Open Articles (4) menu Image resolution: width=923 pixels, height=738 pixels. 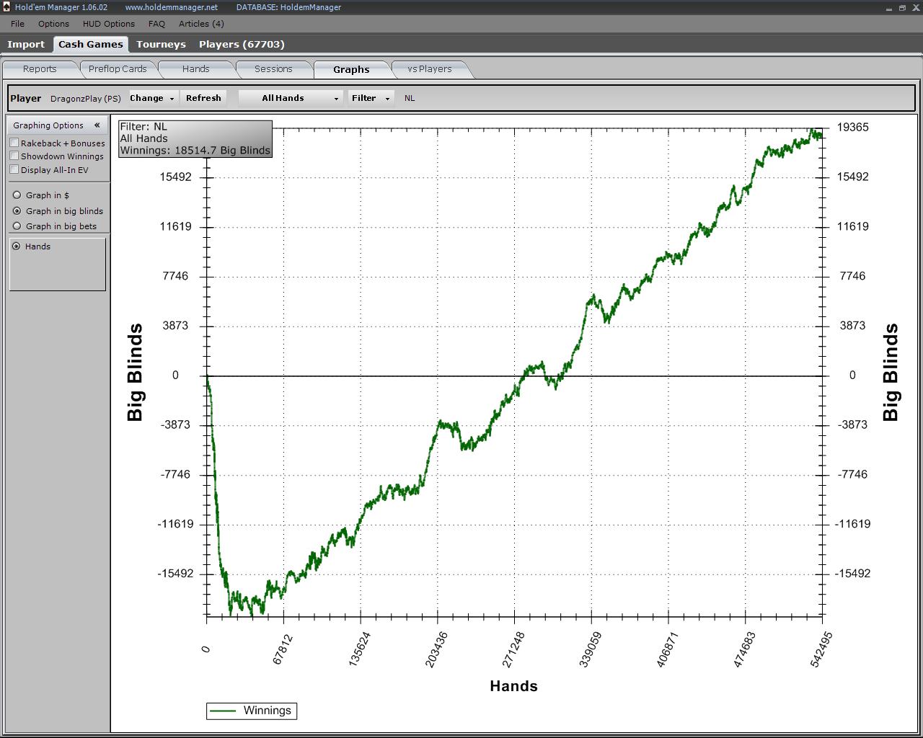point(201,24)
